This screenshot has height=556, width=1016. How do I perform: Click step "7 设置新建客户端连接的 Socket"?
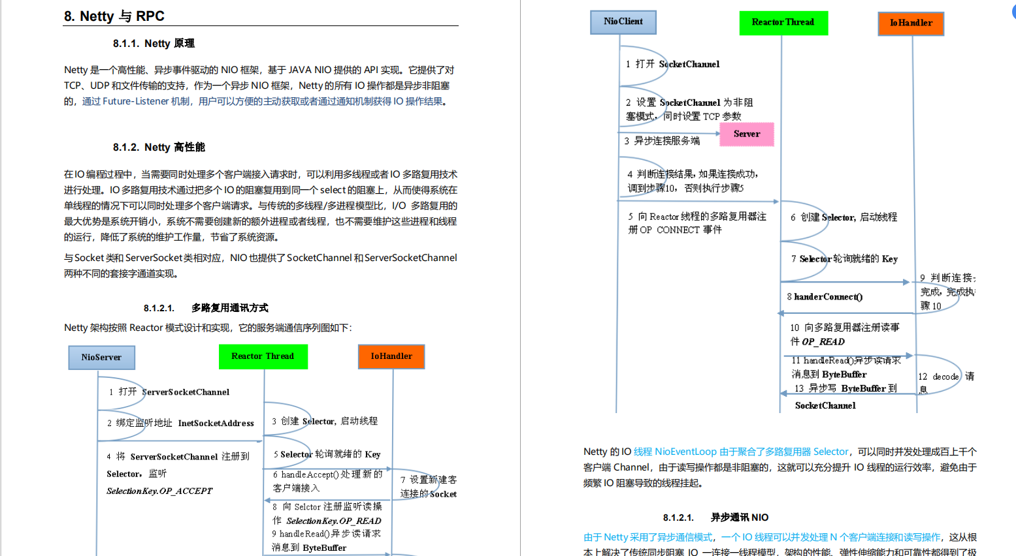(429, 487)
